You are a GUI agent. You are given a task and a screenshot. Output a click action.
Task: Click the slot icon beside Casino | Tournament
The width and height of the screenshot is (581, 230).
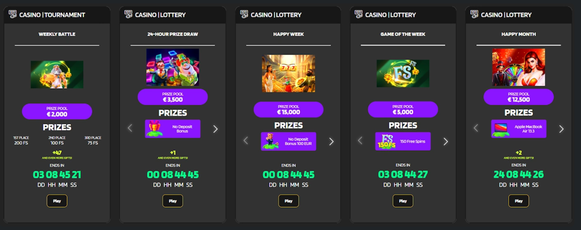point(13,15)
